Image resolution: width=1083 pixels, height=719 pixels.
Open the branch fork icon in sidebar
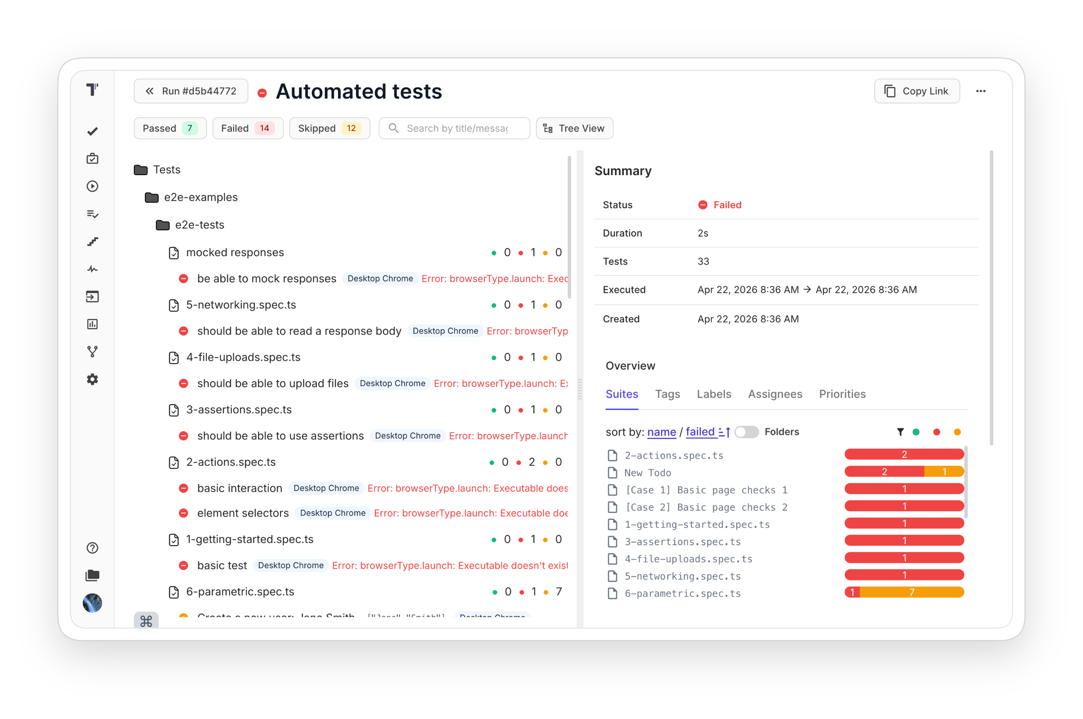(92, 352)
